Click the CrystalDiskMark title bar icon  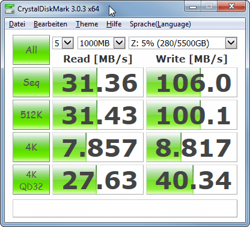[x=10, y=9]
